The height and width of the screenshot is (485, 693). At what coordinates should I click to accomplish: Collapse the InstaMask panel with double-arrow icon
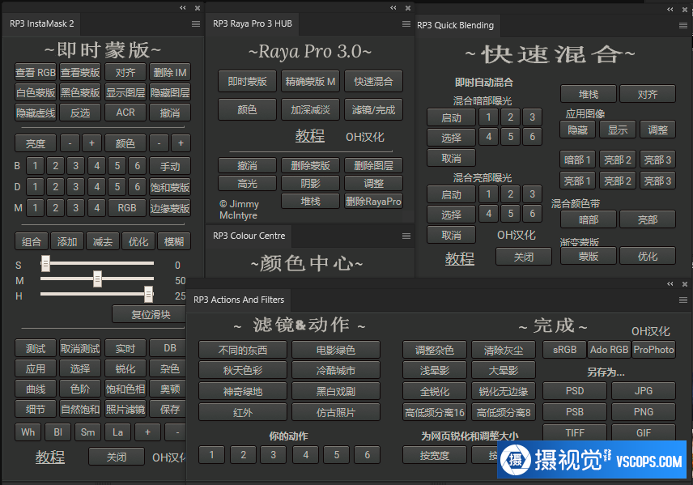(183, 8)
